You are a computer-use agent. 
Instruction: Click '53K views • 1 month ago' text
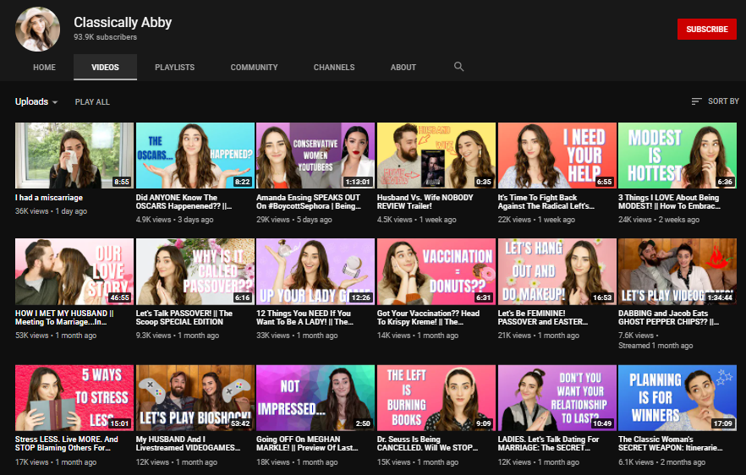coord(56,336)
